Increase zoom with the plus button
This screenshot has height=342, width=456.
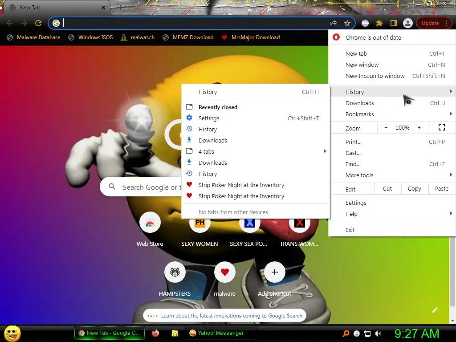click(419, 128)
